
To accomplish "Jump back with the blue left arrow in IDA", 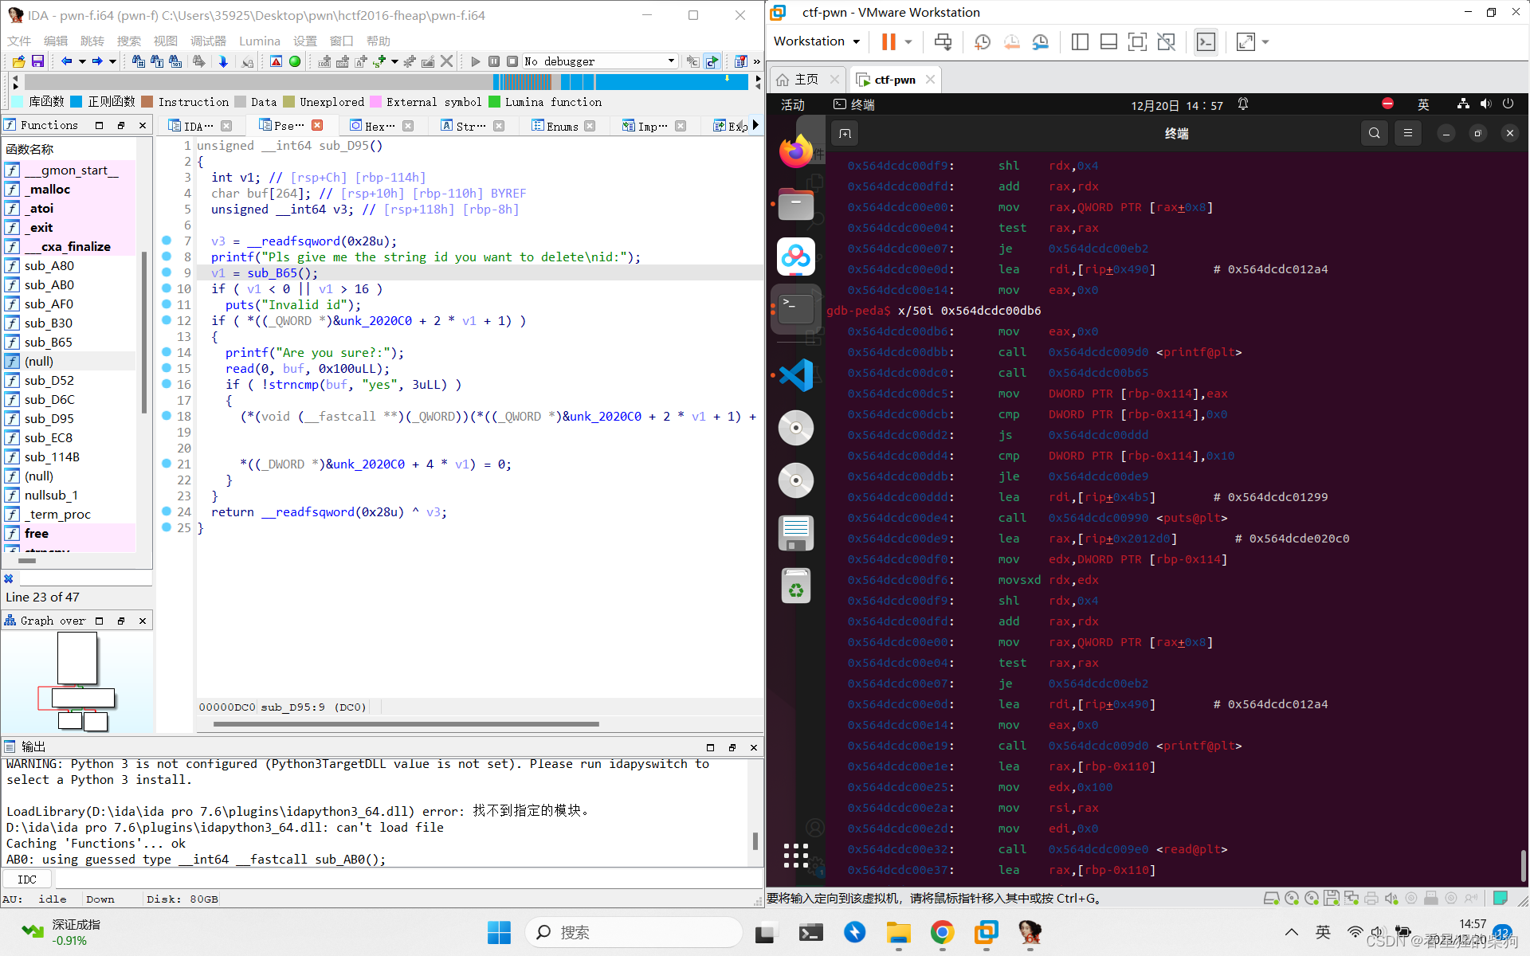I will [x=67, y=61].
